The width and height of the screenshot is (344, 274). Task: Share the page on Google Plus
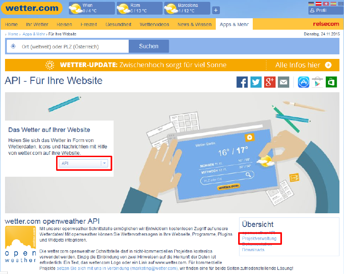click(x=270, y=82)
